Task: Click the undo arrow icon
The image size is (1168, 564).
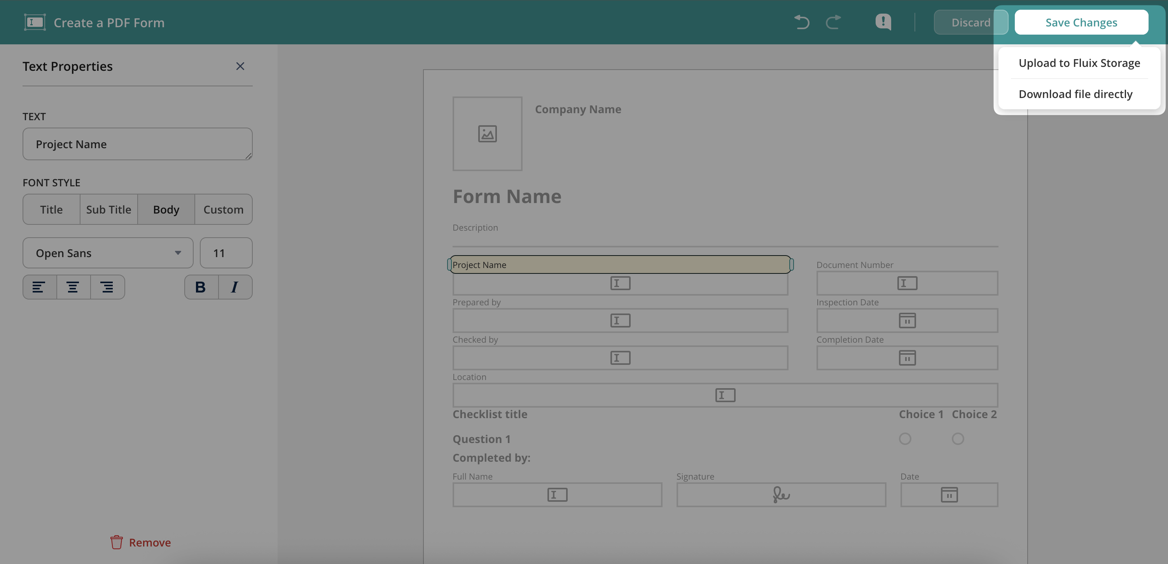Action: pos(802,22)
